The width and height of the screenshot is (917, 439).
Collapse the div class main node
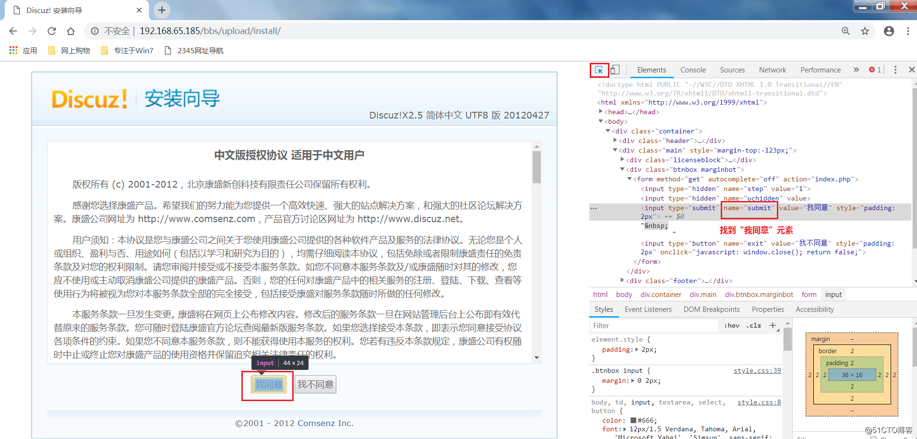(x=615, y=150)
